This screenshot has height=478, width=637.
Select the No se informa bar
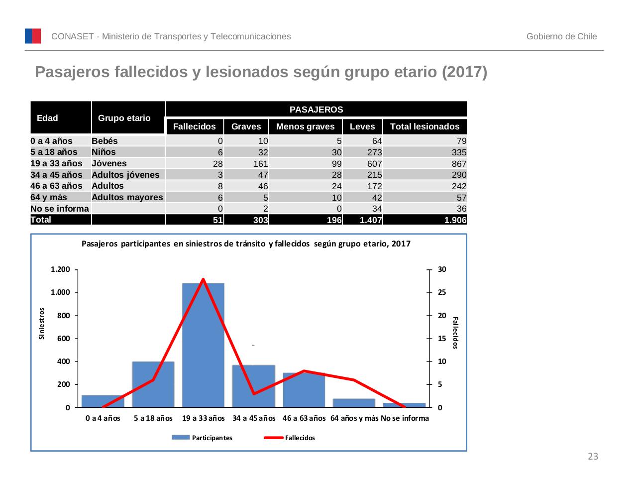[404, 405]
